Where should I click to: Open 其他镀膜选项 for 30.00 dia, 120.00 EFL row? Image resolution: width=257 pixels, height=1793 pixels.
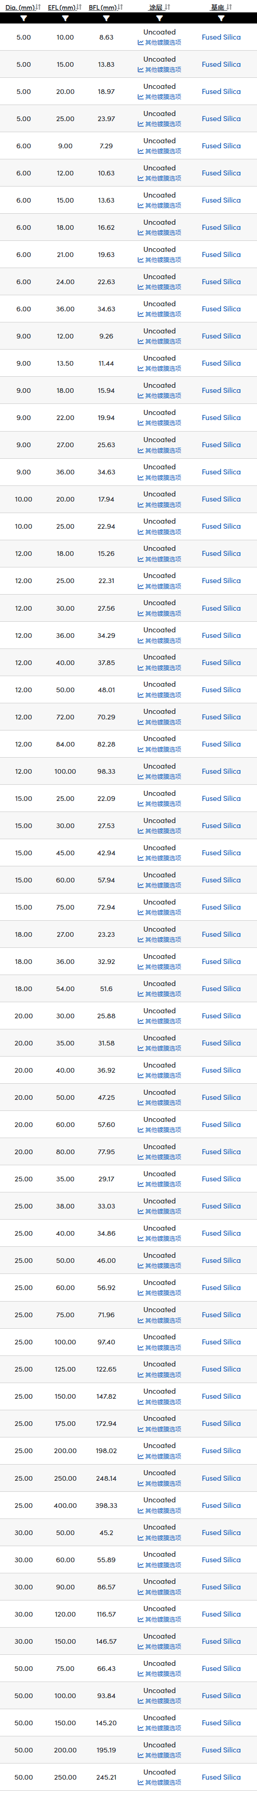[163, 1620]
